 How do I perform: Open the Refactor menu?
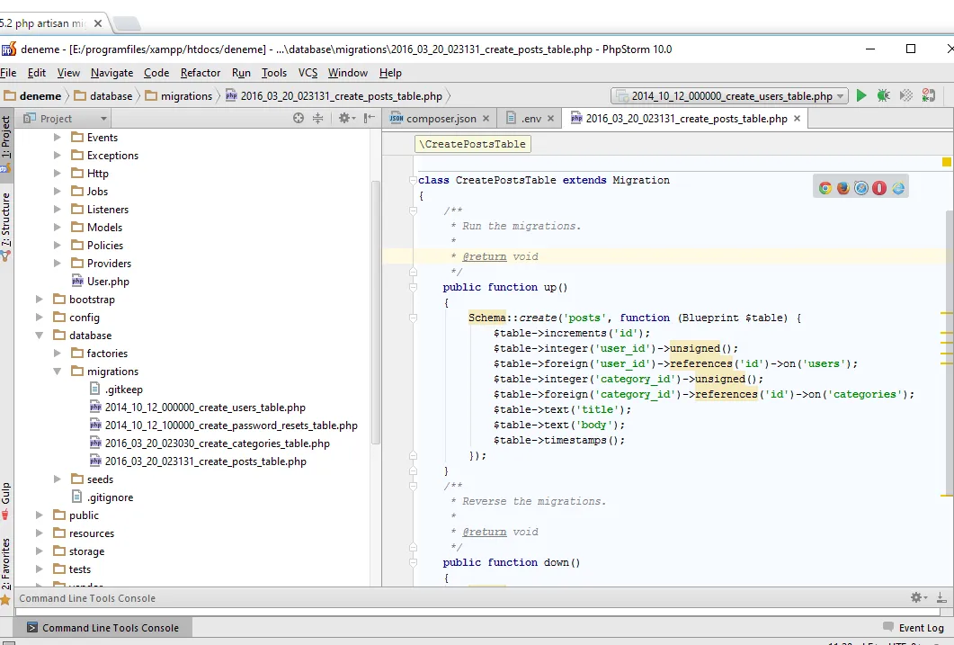pyautogui.click(x=200, y=73)
